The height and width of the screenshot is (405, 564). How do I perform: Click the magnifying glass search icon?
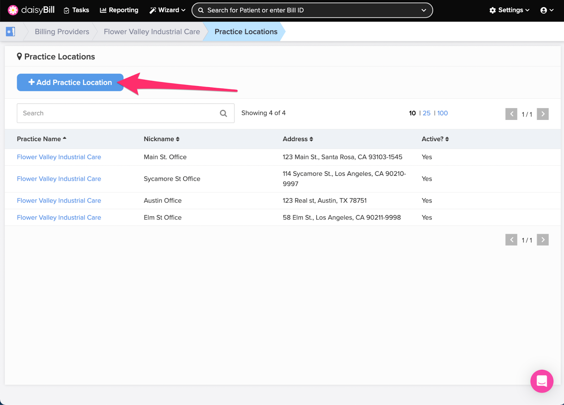[223, 113]
